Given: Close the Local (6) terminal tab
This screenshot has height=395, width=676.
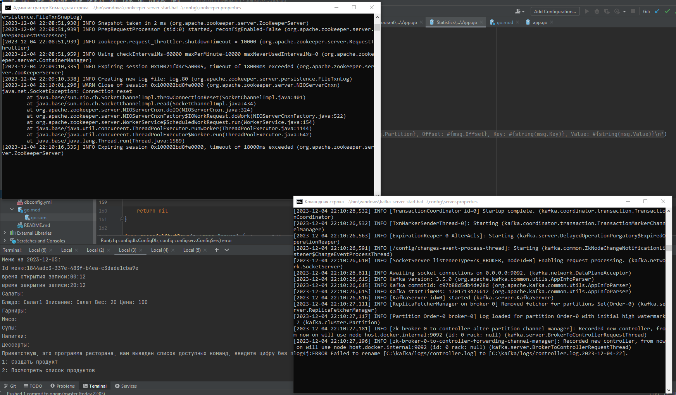Looking at the screenshot, I should 51,250.
